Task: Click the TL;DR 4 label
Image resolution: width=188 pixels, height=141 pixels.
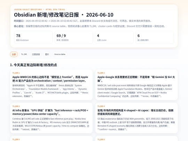Action: coord(101,106)
